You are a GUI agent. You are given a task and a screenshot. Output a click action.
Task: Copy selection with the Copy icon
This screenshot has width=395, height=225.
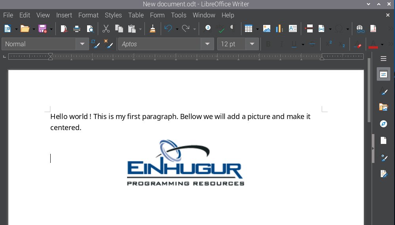[119, 29]
